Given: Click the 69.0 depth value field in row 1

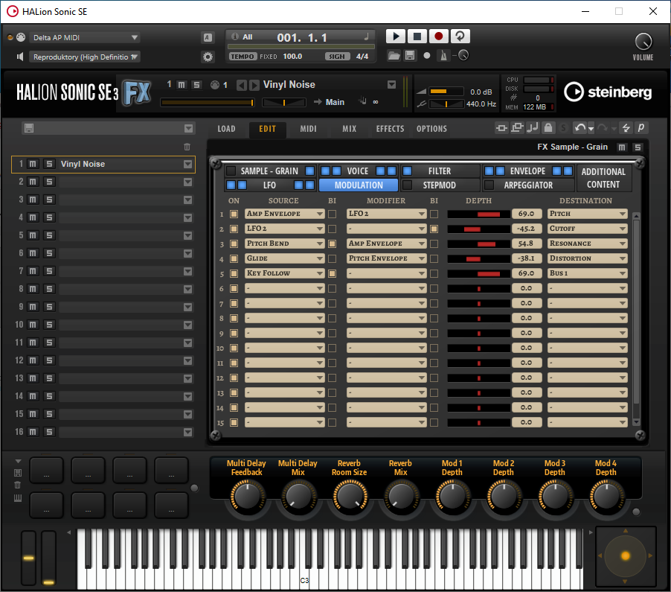Looking at the screenshot, I should [x=527, y=214].
